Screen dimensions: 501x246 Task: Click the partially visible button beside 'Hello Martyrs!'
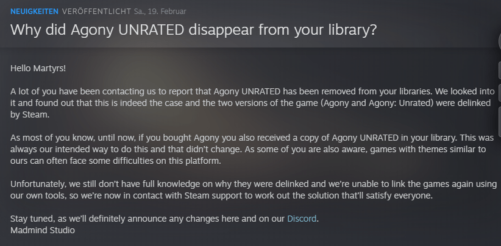499,69
